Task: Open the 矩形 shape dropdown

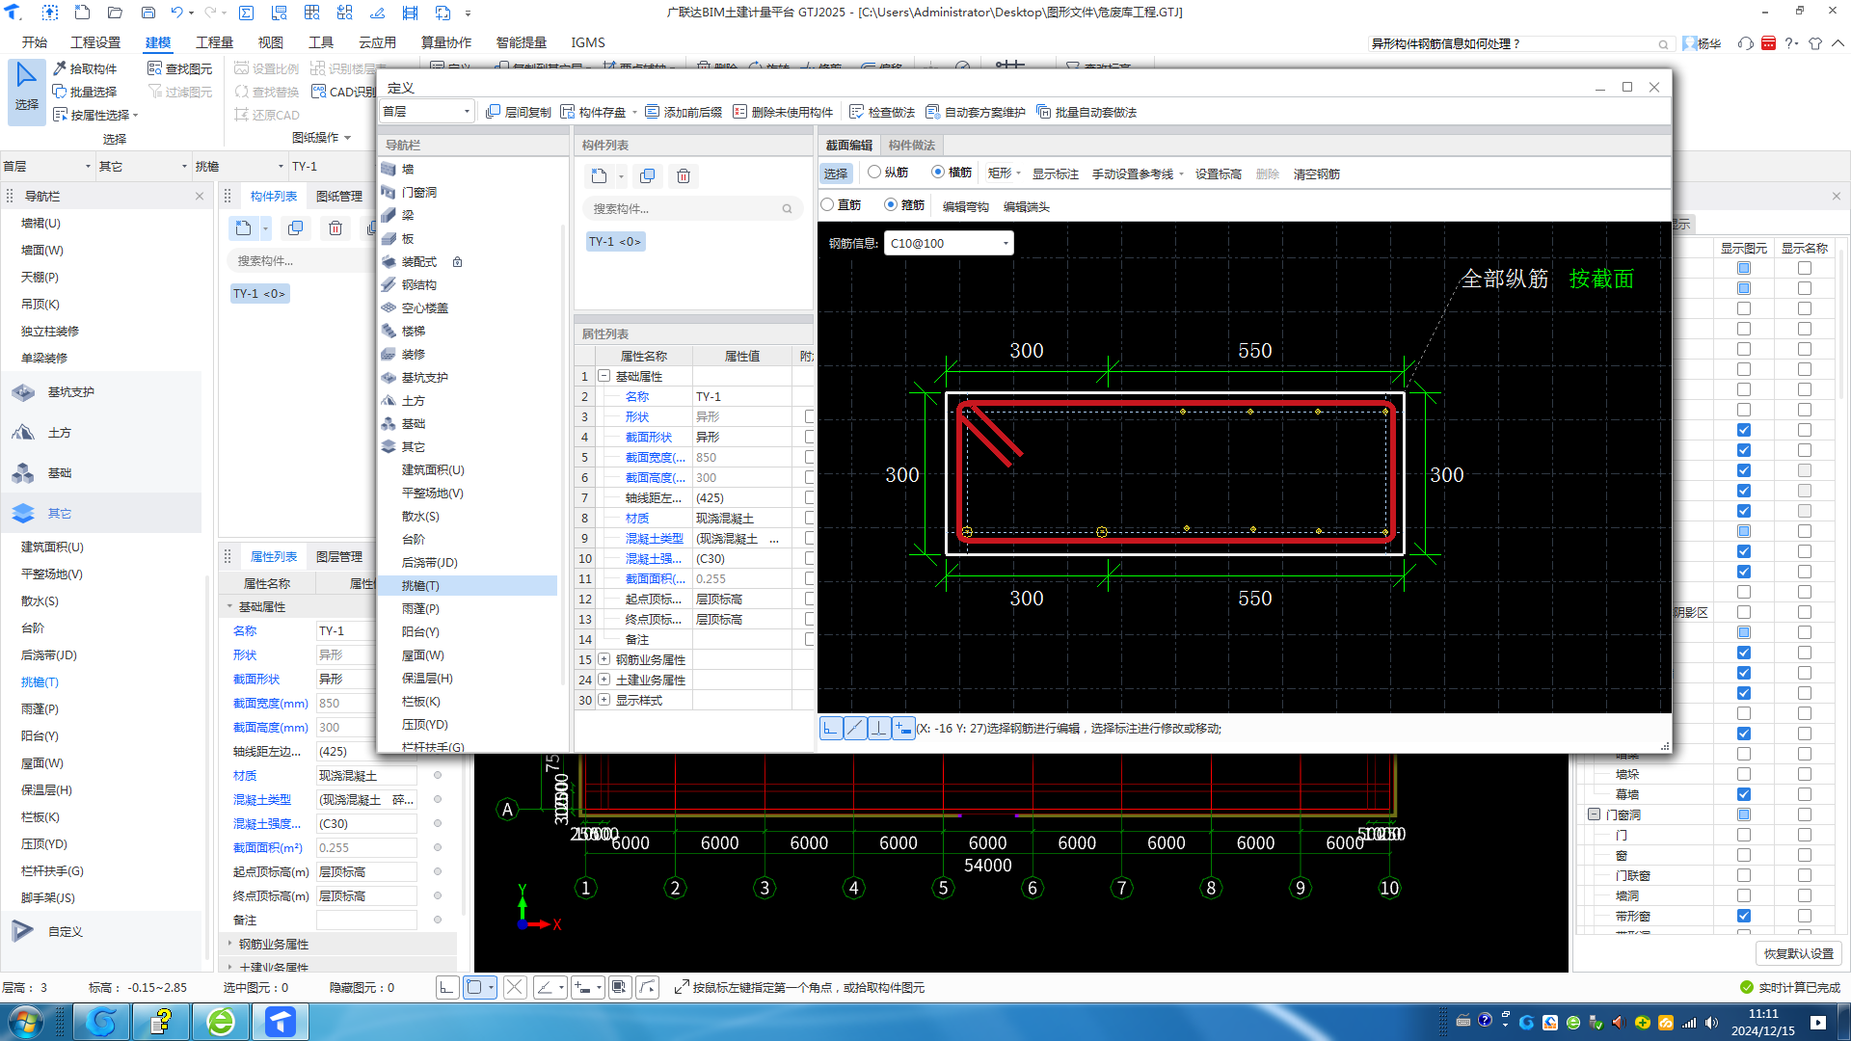Action: coord(1004,173)
